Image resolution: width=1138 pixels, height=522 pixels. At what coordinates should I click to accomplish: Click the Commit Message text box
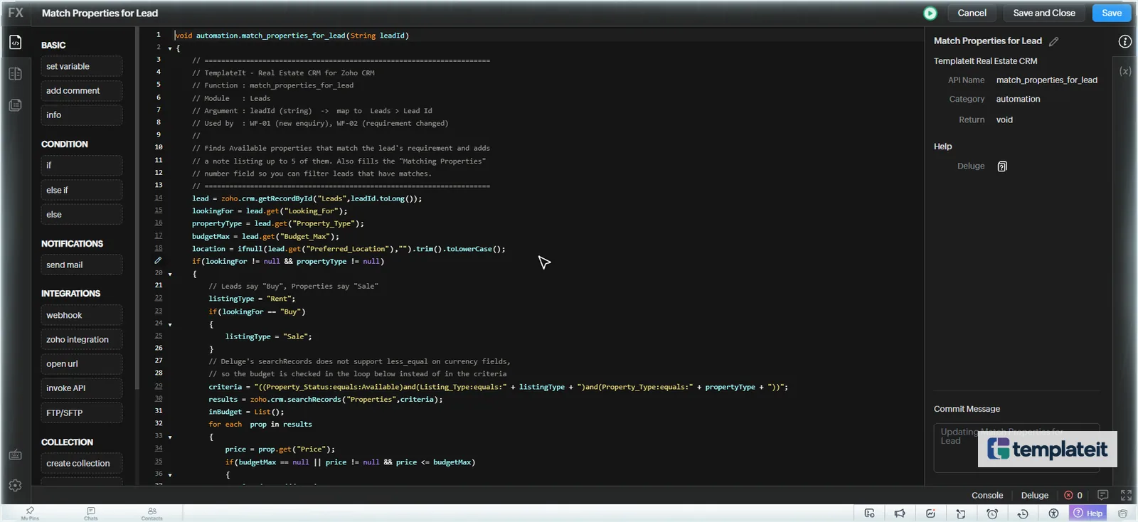(x=1016, y=447)
